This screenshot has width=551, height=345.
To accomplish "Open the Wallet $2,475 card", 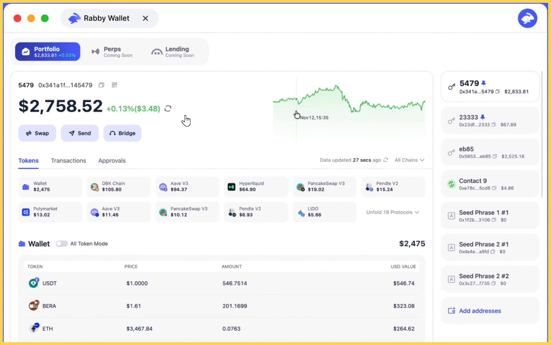I will [x=50, y=187].
